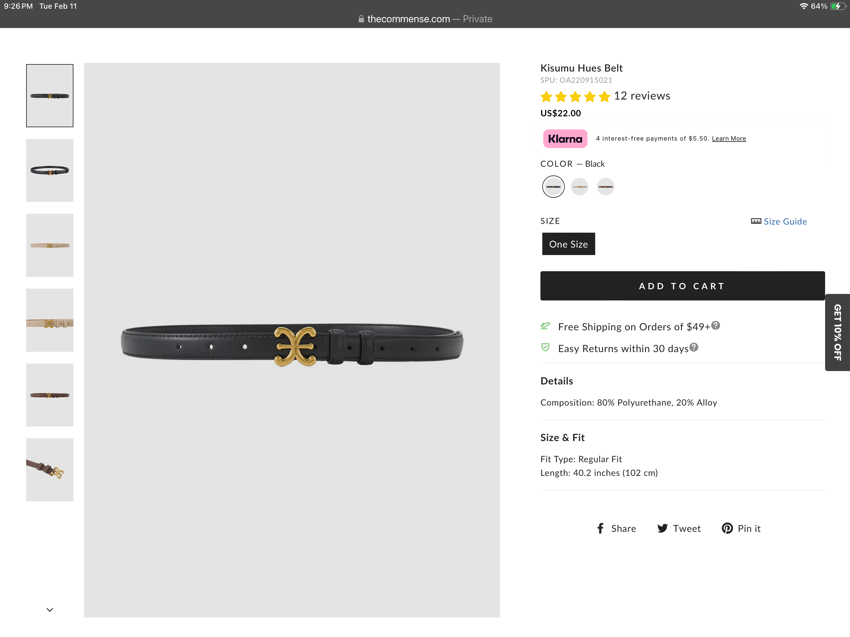Tap the thecommense.com address bar
This screenshot has height=637, width=850.
[425, 19]
